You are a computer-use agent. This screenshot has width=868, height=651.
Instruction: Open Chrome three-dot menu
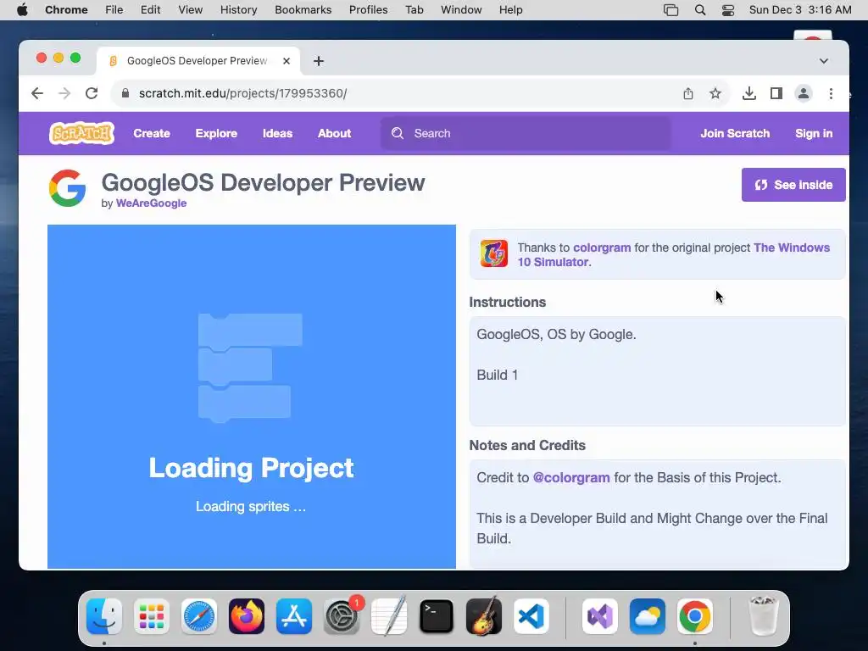pos(831,93)
